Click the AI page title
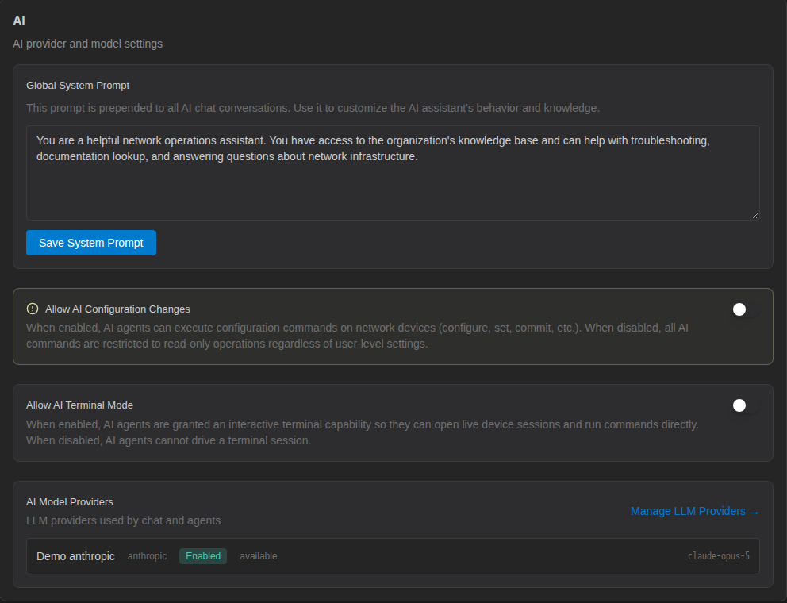Image resolution: width=787 pixels, height=603 pixels. 18,21
